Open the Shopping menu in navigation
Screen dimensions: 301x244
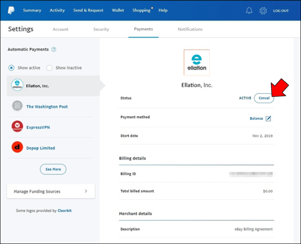[141, 10]
